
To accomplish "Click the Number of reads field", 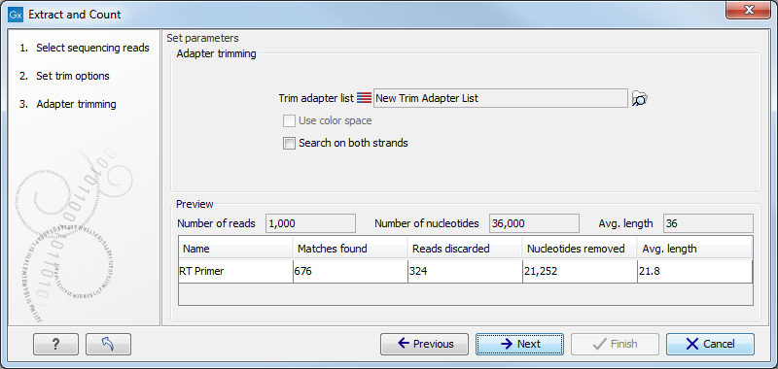I will (x=310, y=223).
